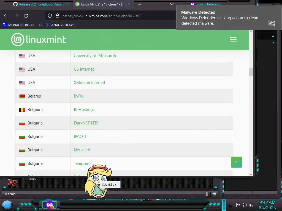282x211 pixels.
Task: Open ByFly mirror link
Action: click(x=78, y=96)
